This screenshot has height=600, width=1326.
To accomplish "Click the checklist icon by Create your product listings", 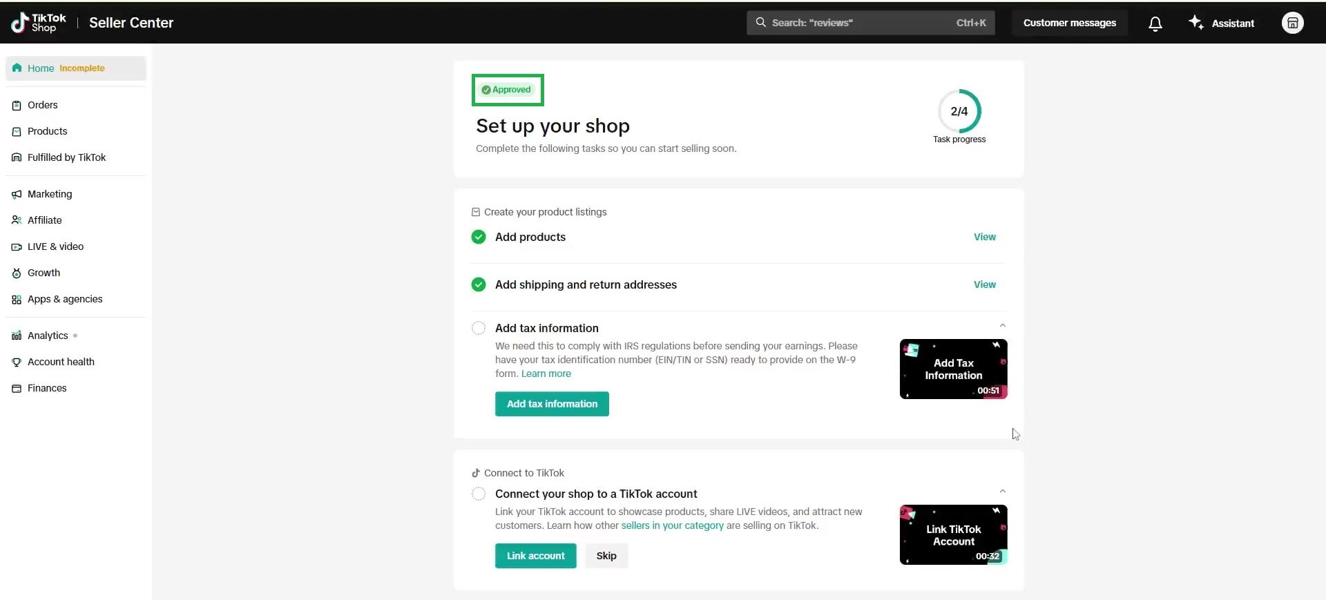I will click(475, 212).
